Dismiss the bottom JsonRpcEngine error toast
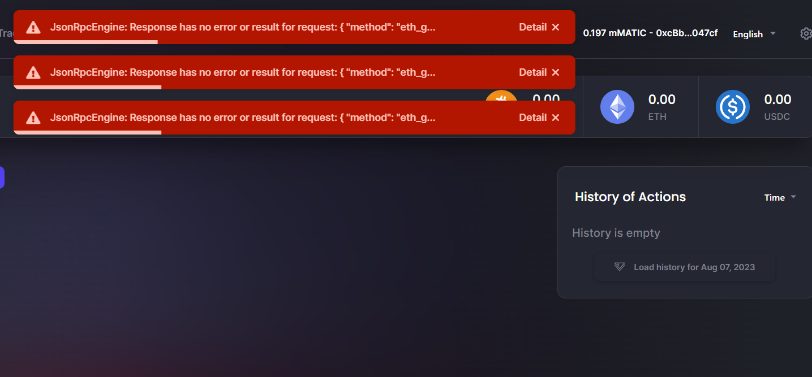Screen dimensions: 812x377 (x=556, y=118)
